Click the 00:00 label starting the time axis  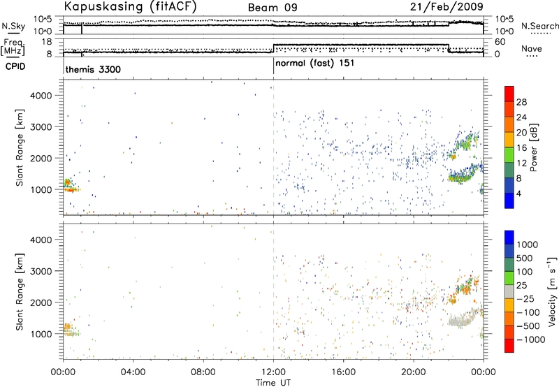(63, 372)
